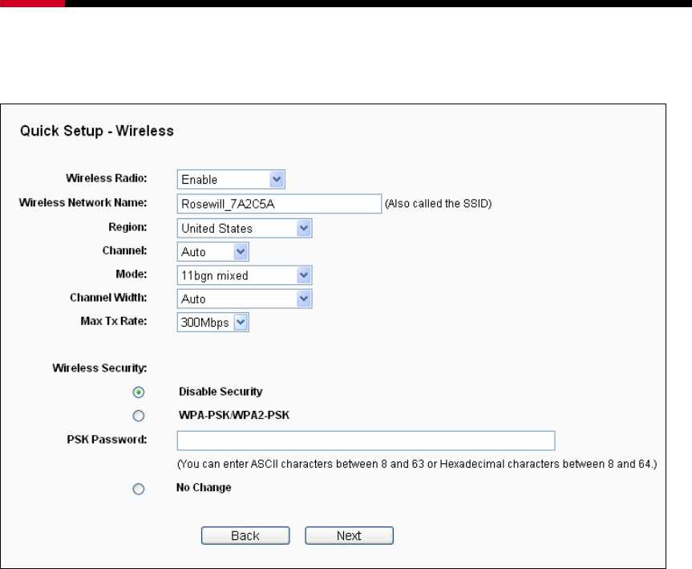Expand the Region dropdown showing United States
Image resolution: width=692 pixels, height=569 pixels.
[245, 229]
